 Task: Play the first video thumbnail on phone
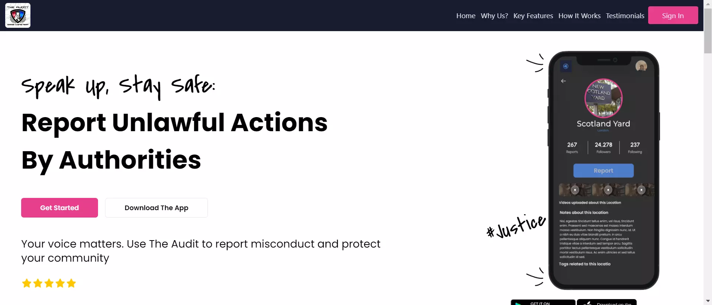(x=575, y=190)
